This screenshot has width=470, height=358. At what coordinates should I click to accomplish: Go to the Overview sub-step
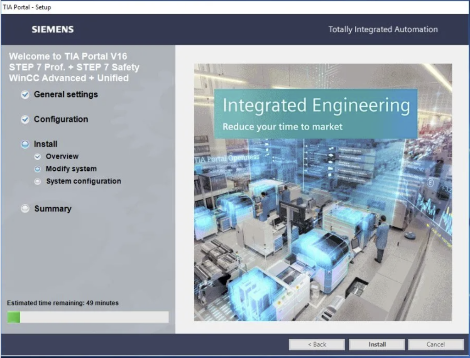[62, 157]
